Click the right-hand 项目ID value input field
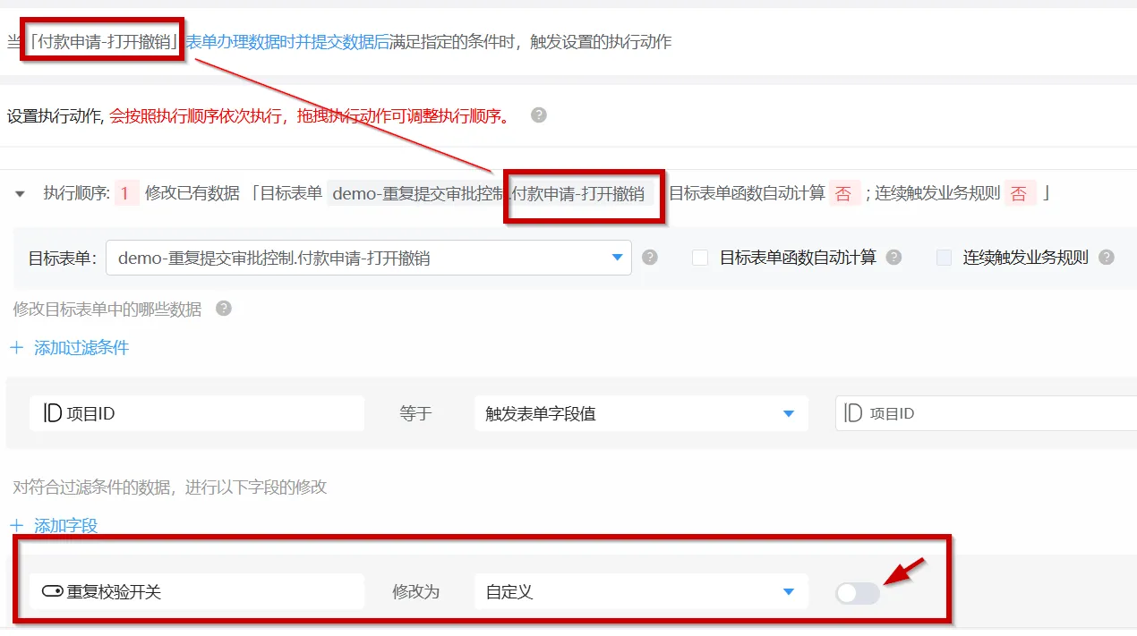1137x636 pixels. (x=985, y=413)
